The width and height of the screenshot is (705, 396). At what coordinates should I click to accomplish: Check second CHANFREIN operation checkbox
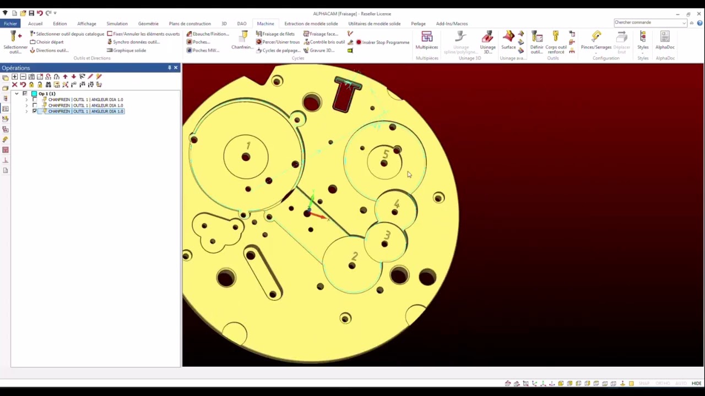coord(35,106)
